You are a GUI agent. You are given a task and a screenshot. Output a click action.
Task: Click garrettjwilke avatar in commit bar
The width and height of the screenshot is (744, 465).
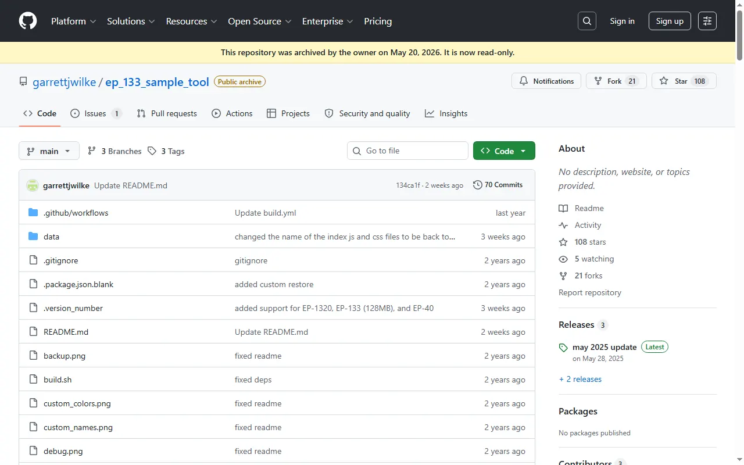coord(33,185)
